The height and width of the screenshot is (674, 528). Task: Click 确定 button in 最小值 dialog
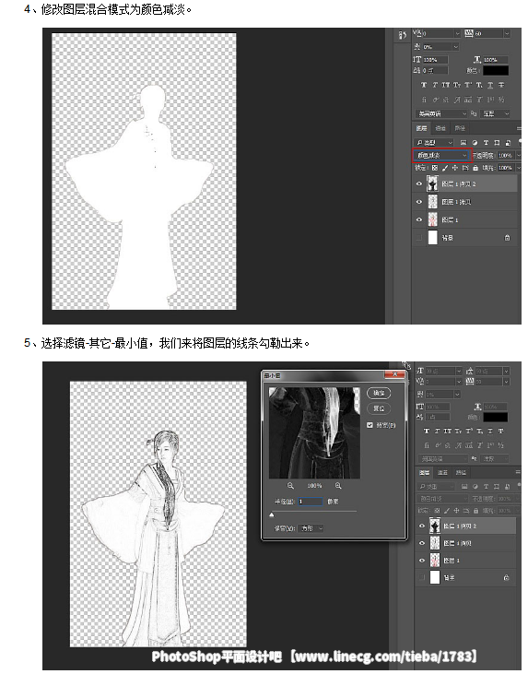(x=379, y=393)
